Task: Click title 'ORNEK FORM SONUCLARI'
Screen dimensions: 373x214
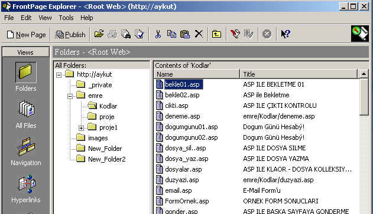Action: (x=280, y=201)
